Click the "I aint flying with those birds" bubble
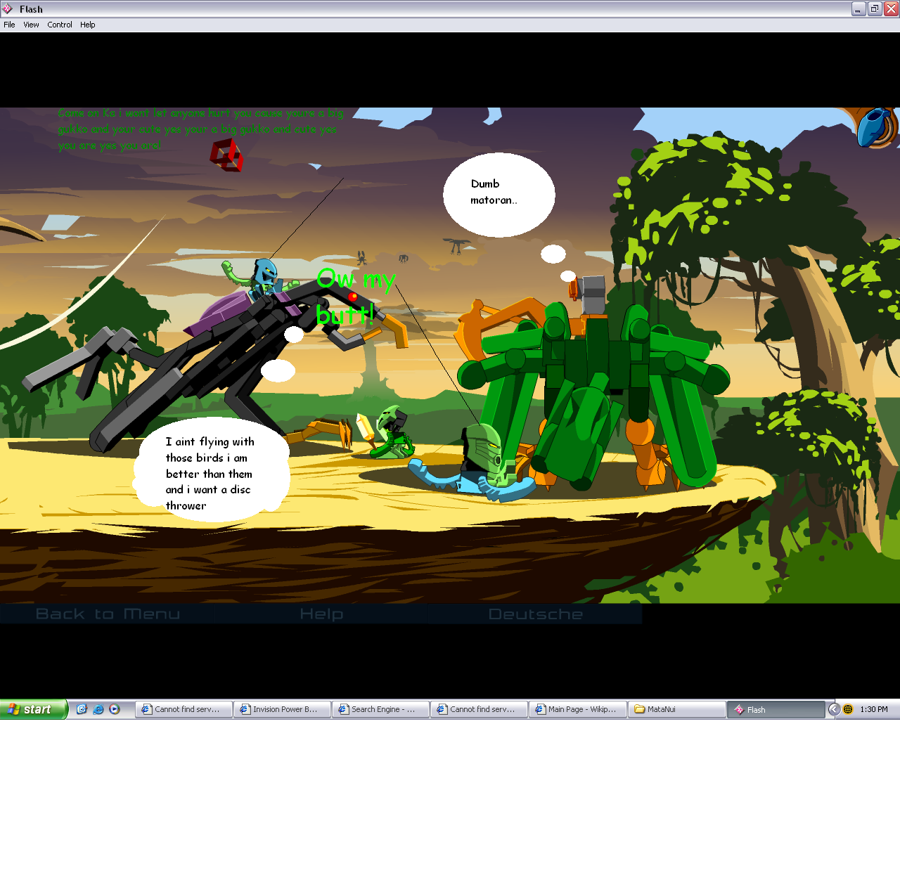 212,471
